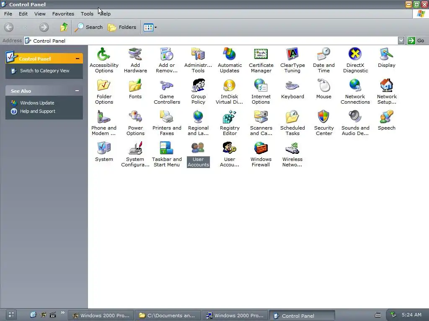Open Certificate Manager
Image resolution: width=429 pixels, height=321 pixels.
point(261,60)
